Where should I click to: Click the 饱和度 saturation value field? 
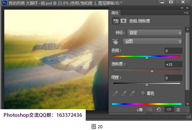coord(174,64)
